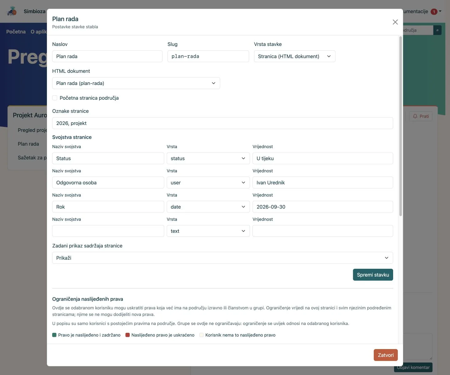Open Vrsta dropdown showing status
The width and height of the screenshot is (450, 375).
coord(208,158)
